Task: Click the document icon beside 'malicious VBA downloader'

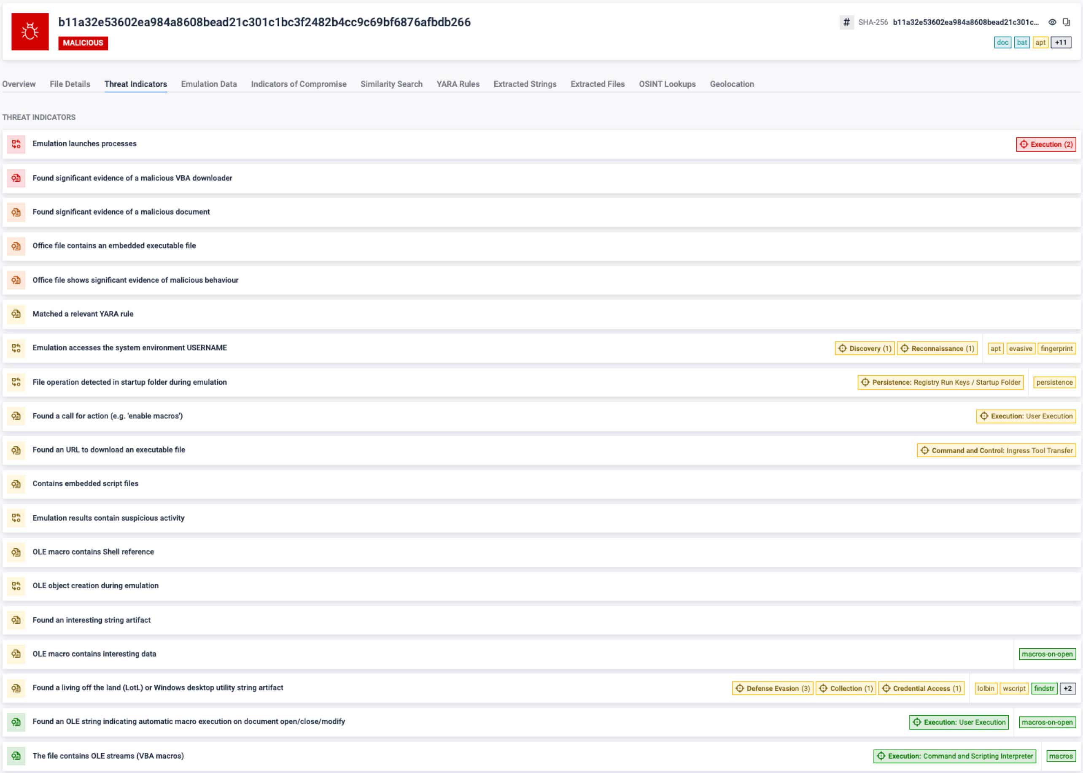Action: pos(16,178)
